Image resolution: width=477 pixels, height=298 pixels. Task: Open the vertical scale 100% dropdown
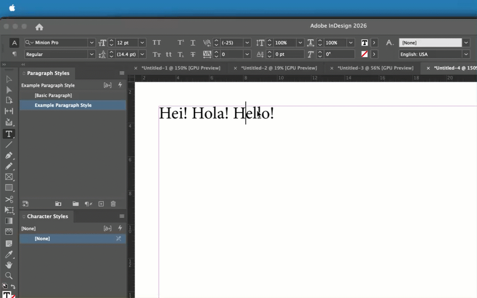click(x=300, y=43)
